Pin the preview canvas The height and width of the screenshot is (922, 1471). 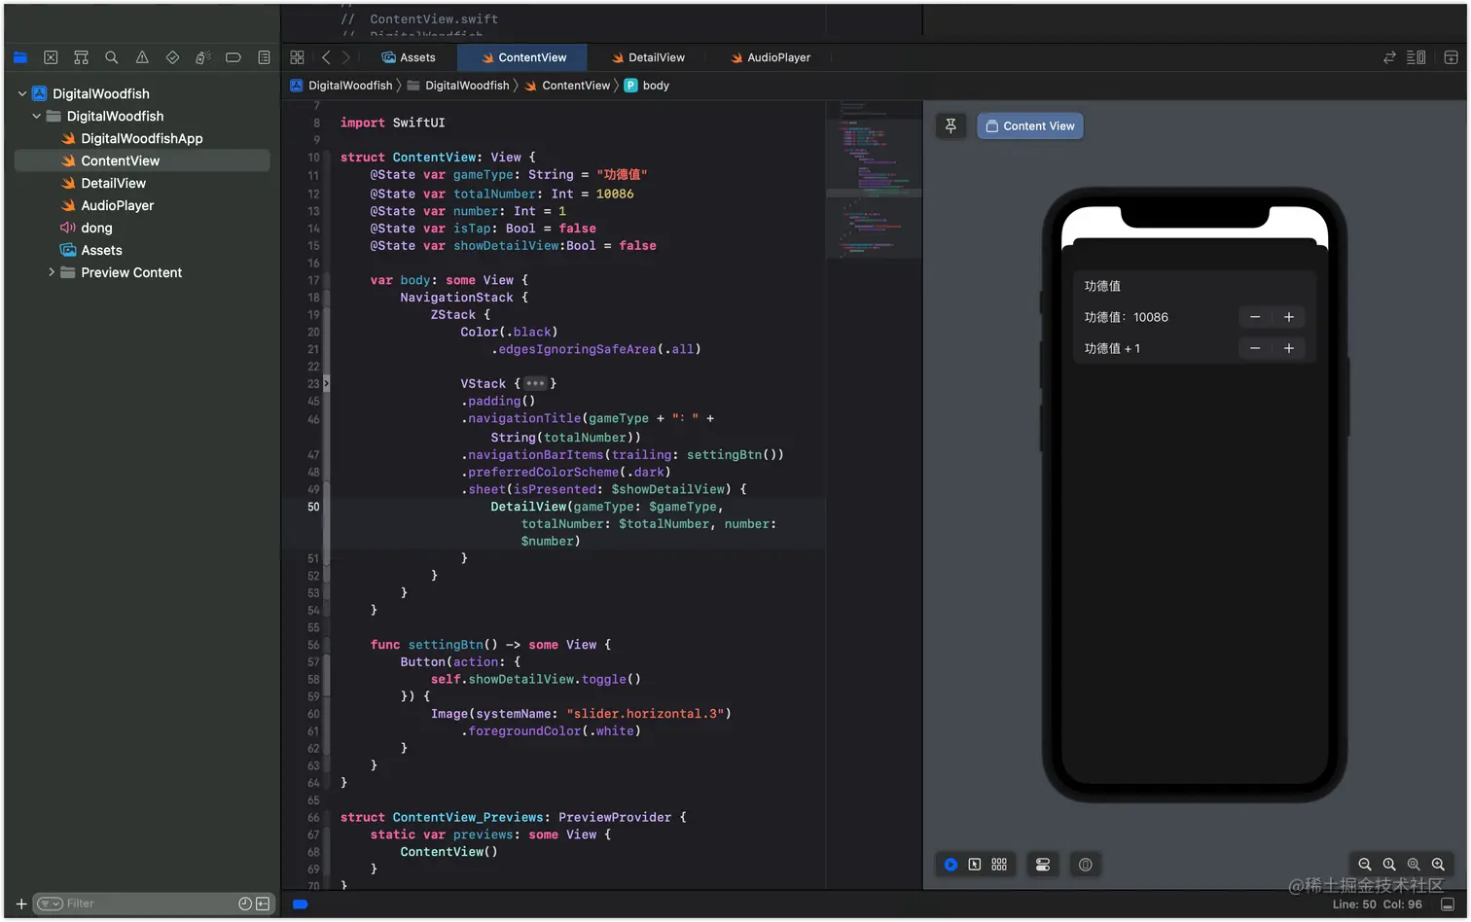[951, 125]
